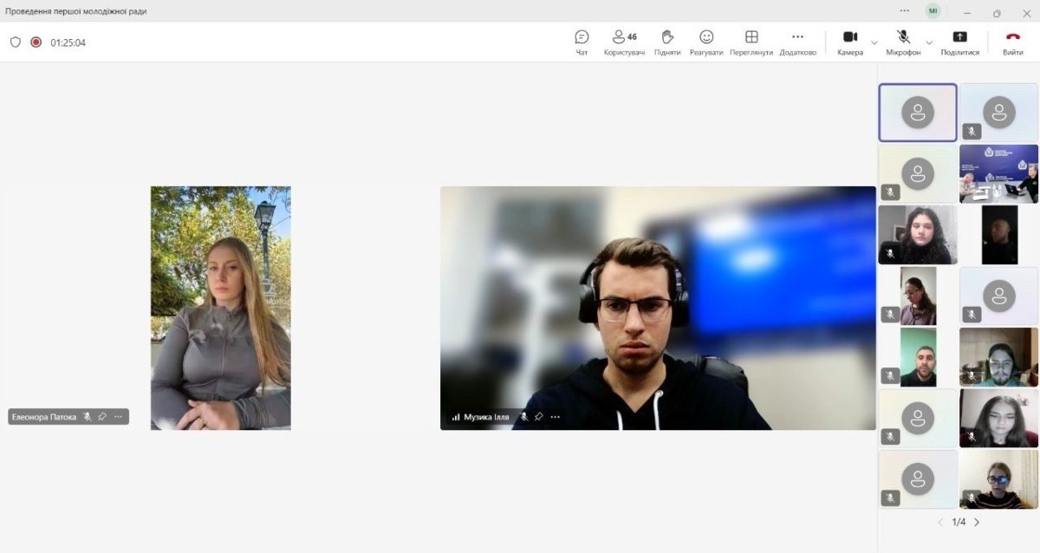Expand the microphone options dropdown arrow
Image resolution: width=1040 pixels, height=553 pixels.
[x=929, y=42]
